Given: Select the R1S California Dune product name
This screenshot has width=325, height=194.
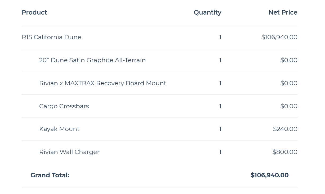Looking at the screenshot, I should pyautogui.click(x=51, y=37).
